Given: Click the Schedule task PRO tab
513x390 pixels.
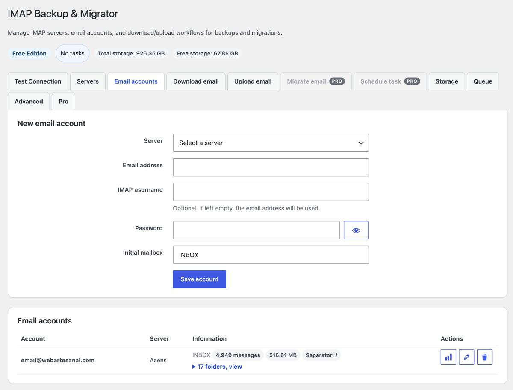Looking at the screenshot, I should coord(389,81).
